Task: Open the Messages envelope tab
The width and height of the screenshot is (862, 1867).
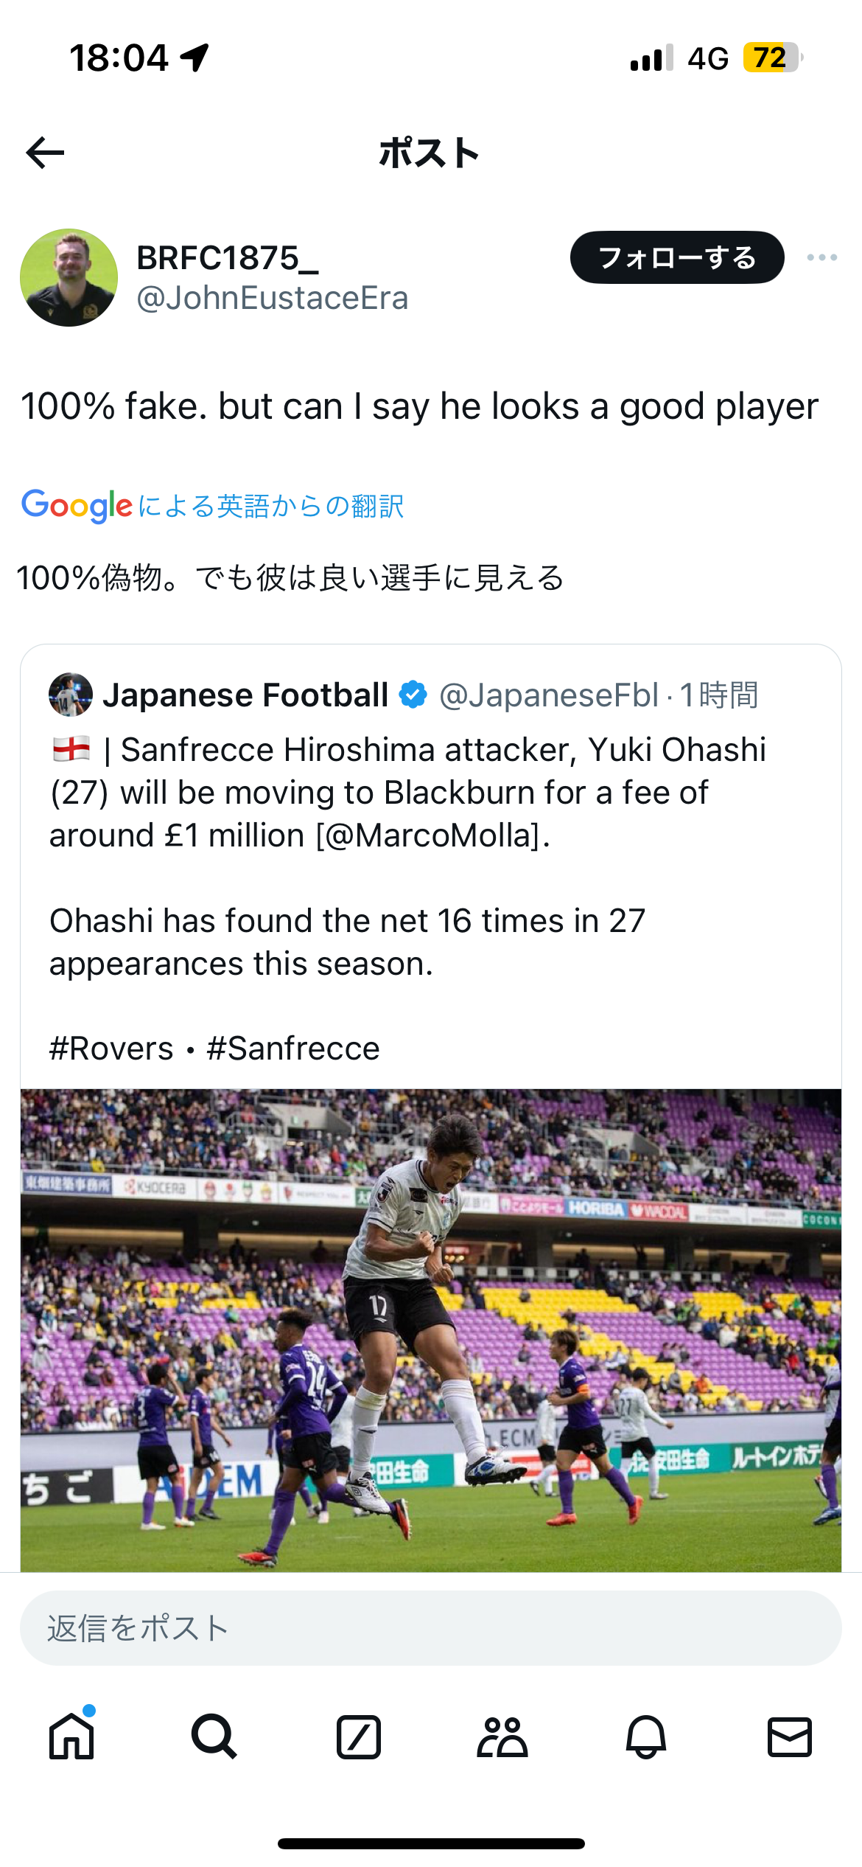Action: pos(790,1737)
